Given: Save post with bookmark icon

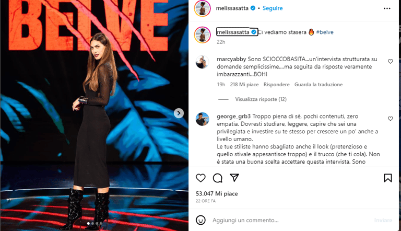Looking at the screenshot, I should (x=388, y=178).
